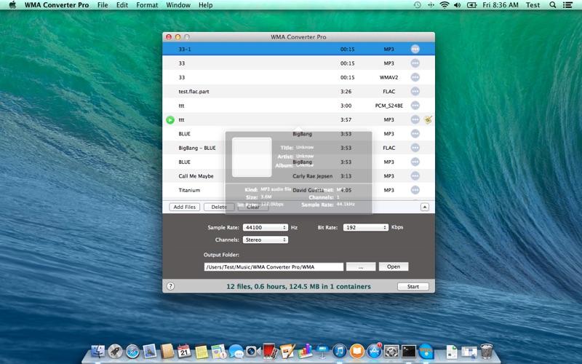Viewport: 582px width, 364px height.
Task: Open the Sample Rate 44100 dropdown
Action: pos(266,227)
